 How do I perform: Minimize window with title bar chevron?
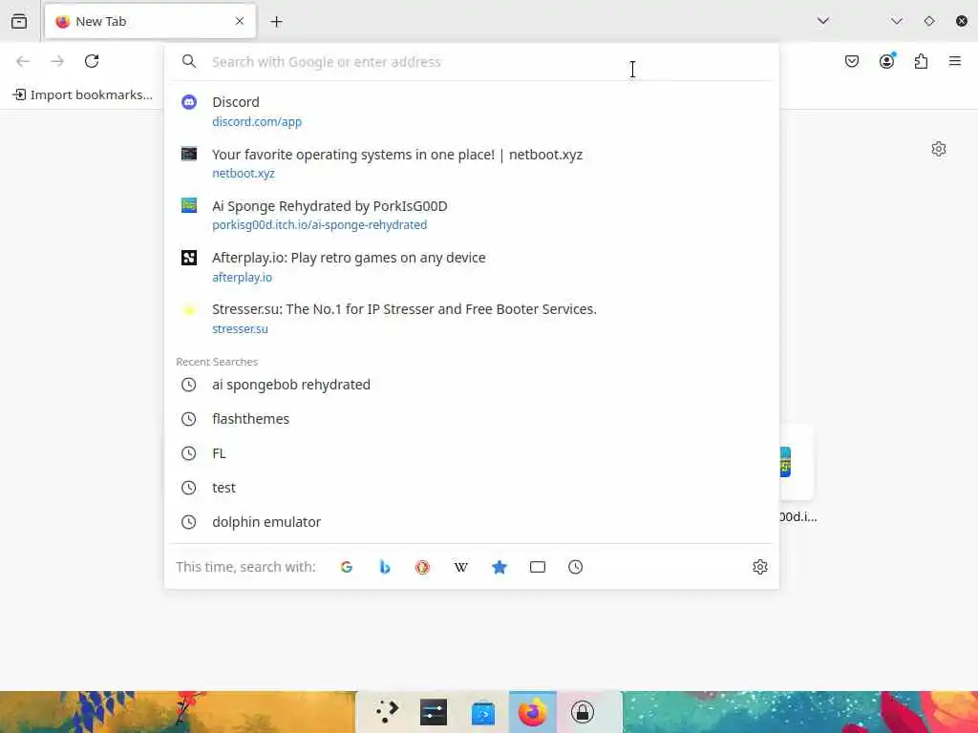point(897,21)
